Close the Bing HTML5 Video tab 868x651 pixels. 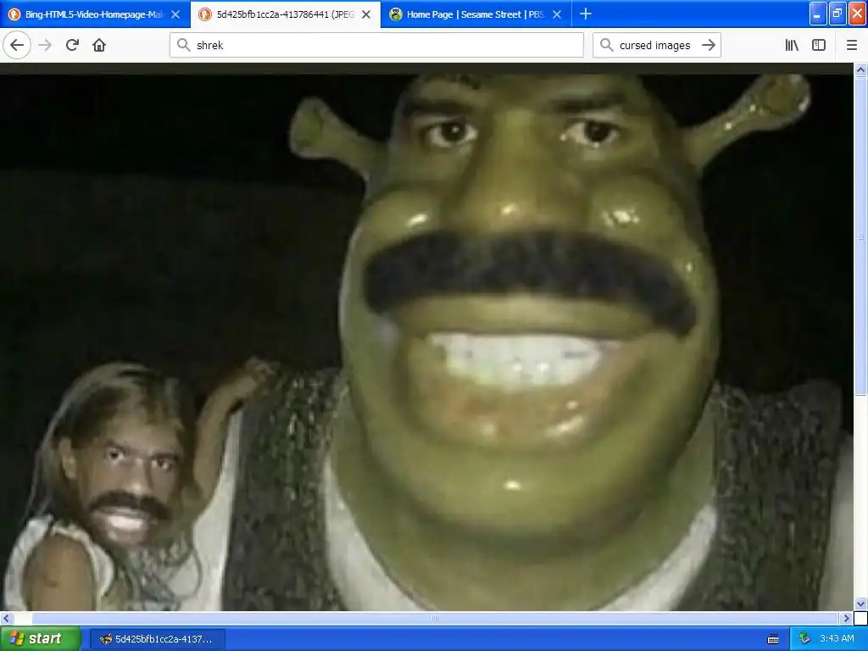coord(175,14)
